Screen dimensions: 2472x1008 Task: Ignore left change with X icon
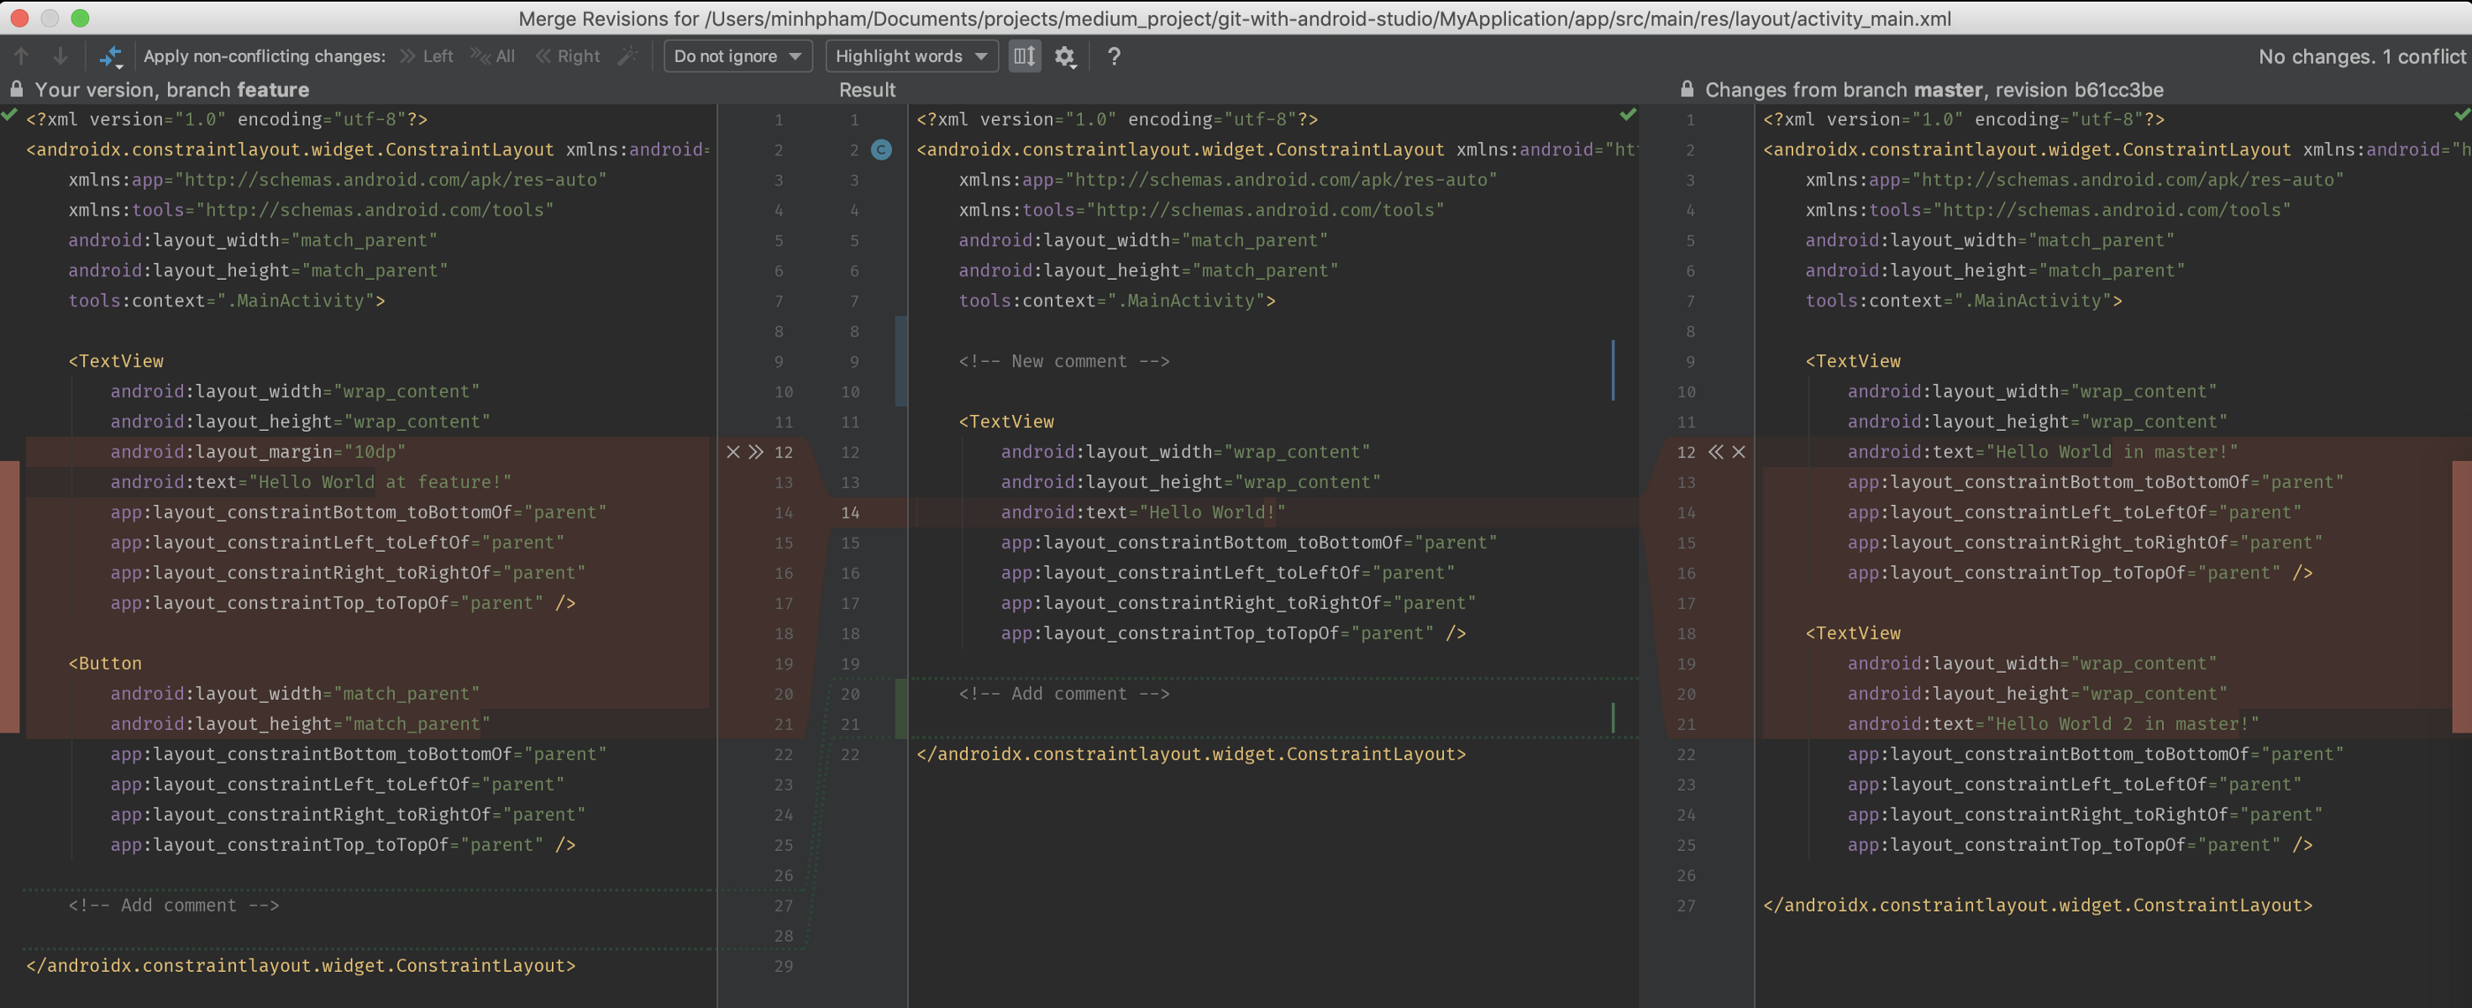pos(733,452)
